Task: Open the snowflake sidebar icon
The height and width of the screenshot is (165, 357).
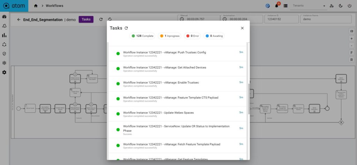Action: coord(4,63)
